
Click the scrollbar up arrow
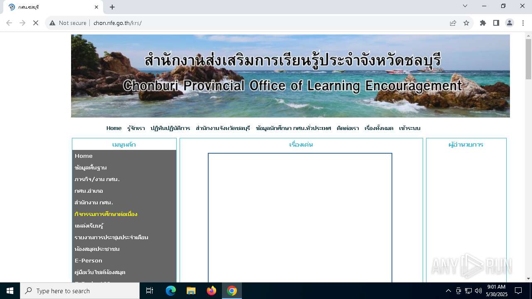(x=528, y=35)
